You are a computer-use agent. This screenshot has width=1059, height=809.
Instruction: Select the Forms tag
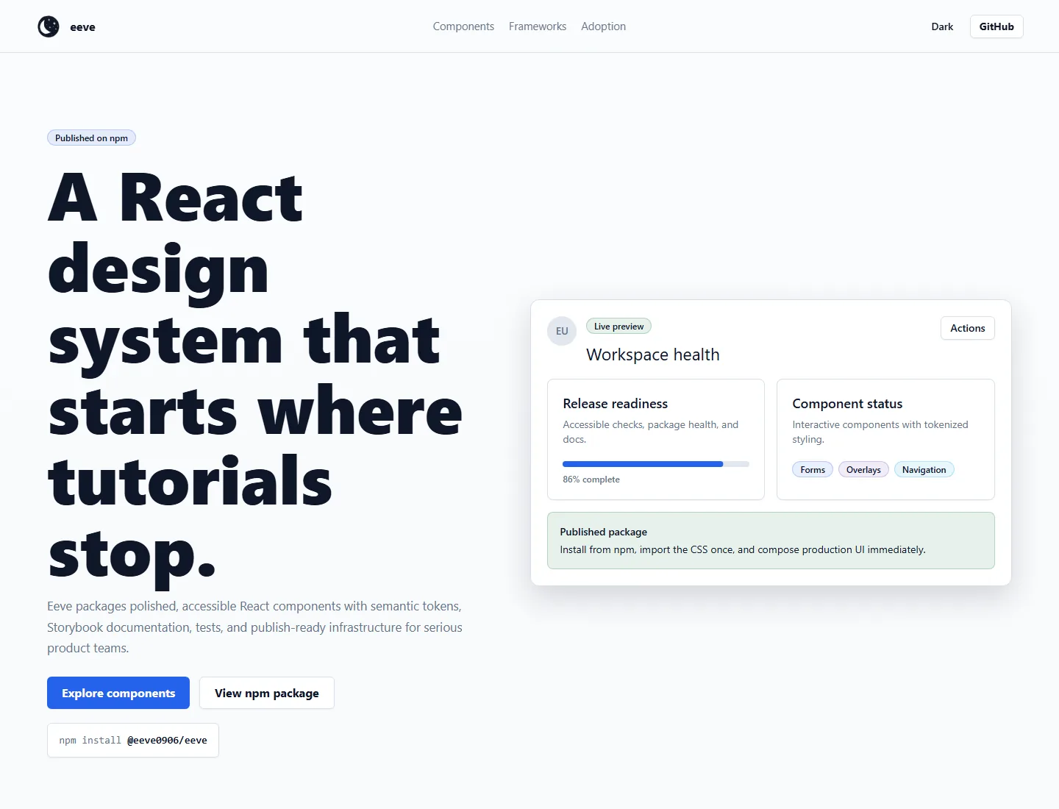click(813, 469)
